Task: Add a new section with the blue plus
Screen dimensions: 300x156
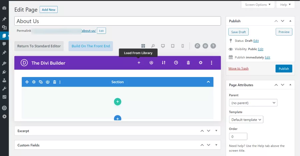Action: (117, 118)
